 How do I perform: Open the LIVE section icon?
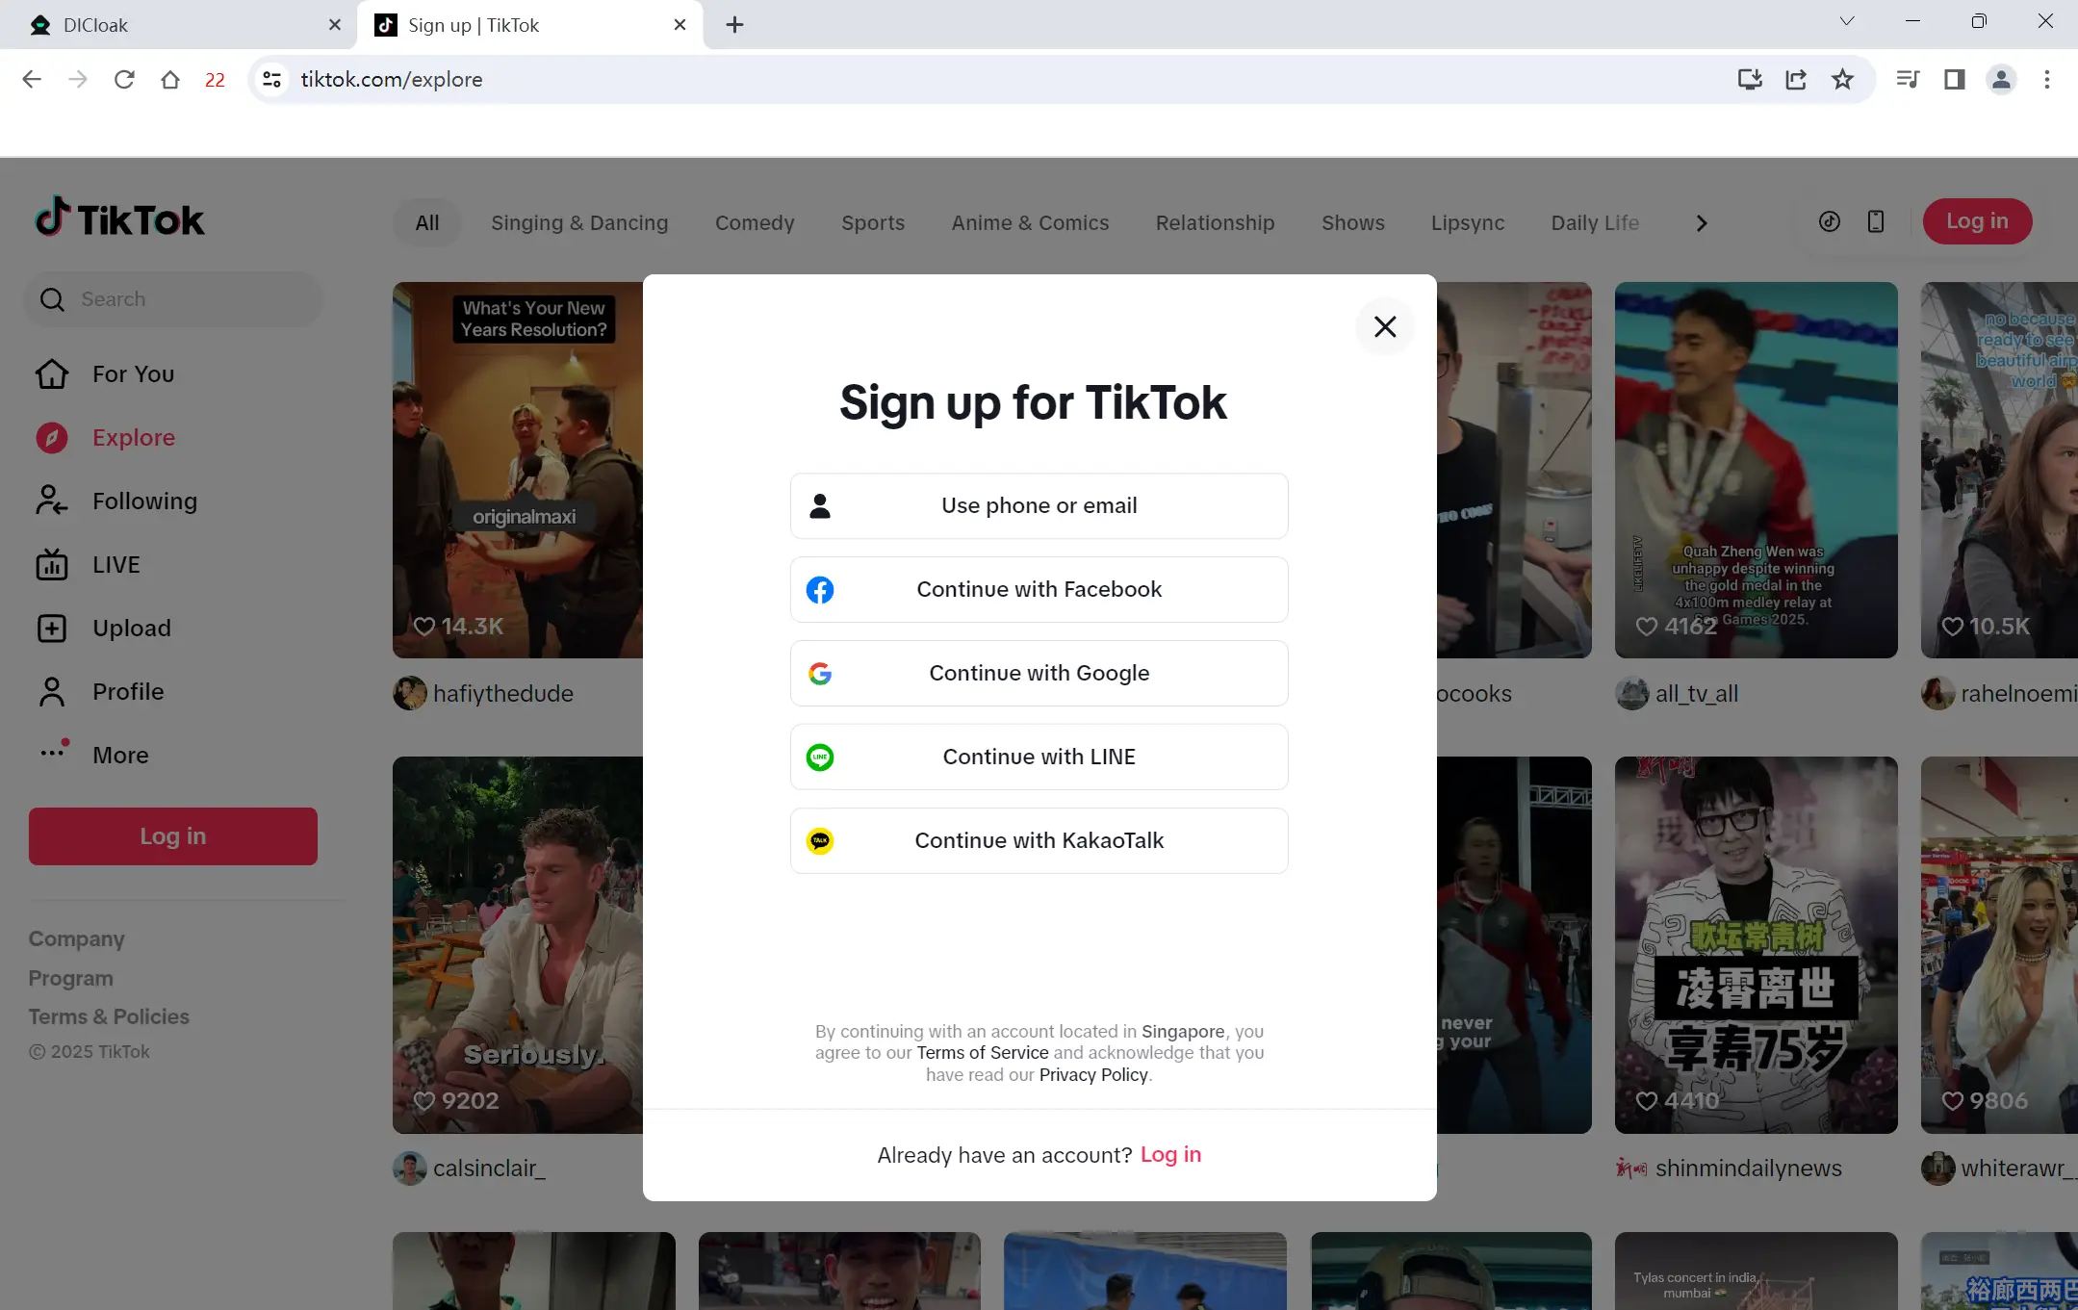click(x=52, y=565)
